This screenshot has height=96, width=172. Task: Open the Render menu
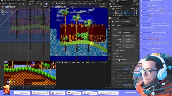click(13, 1)
